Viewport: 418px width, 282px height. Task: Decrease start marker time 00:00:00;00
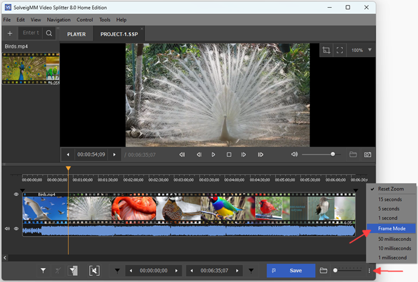pos(131,271)
